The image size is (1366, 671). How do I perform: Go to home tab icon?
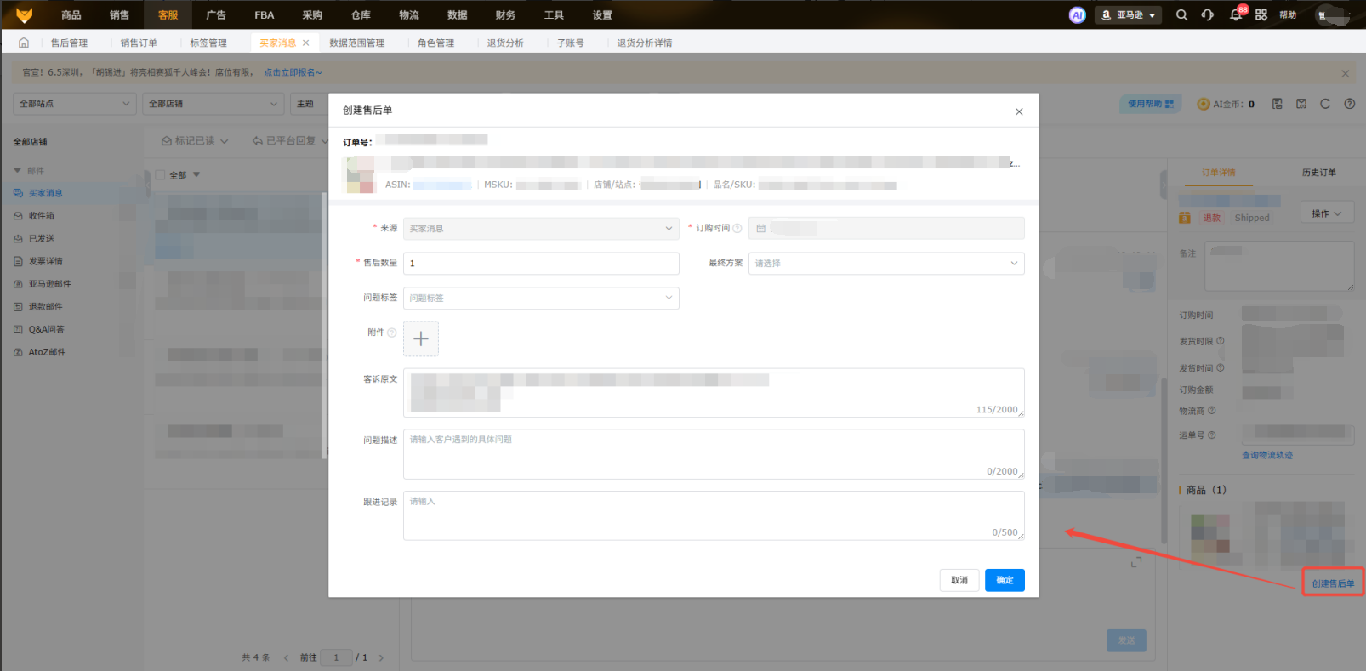(24, 43)
